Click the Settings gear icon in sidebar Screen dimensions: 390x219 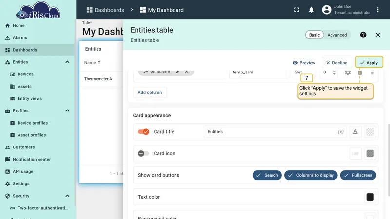tap(8, 184)
